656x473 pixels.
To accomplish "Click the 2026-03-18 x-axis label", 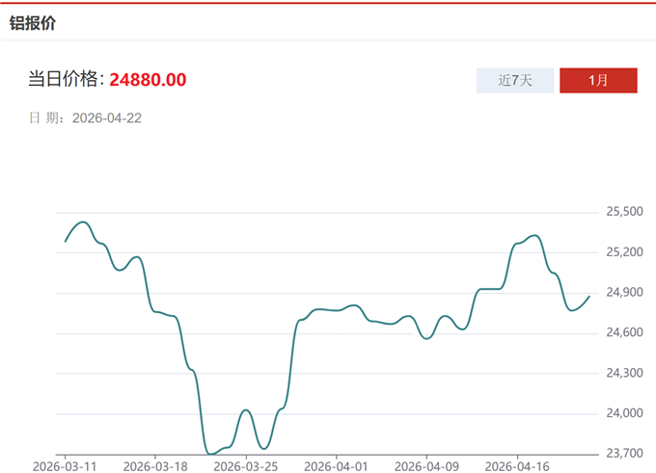I will click(x=154, y=465).
